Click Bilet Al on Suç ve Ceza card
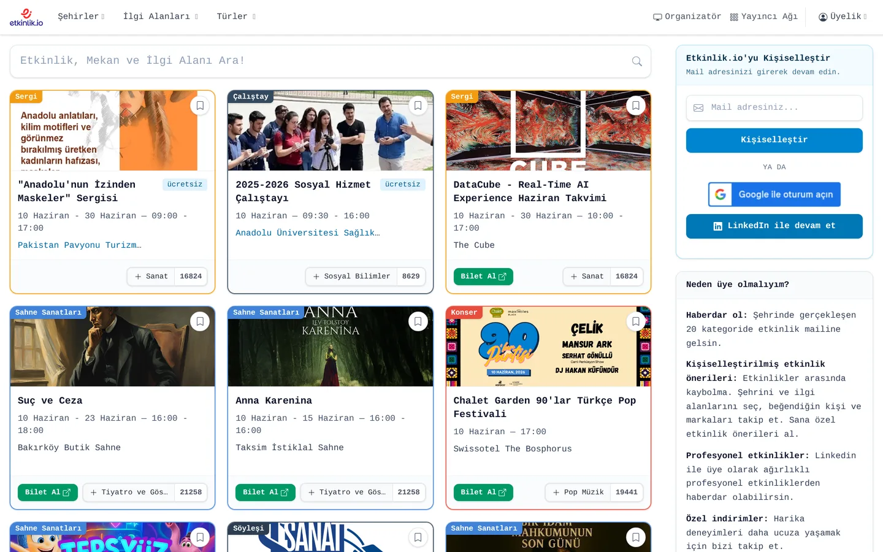 click(x=48, y=493)
